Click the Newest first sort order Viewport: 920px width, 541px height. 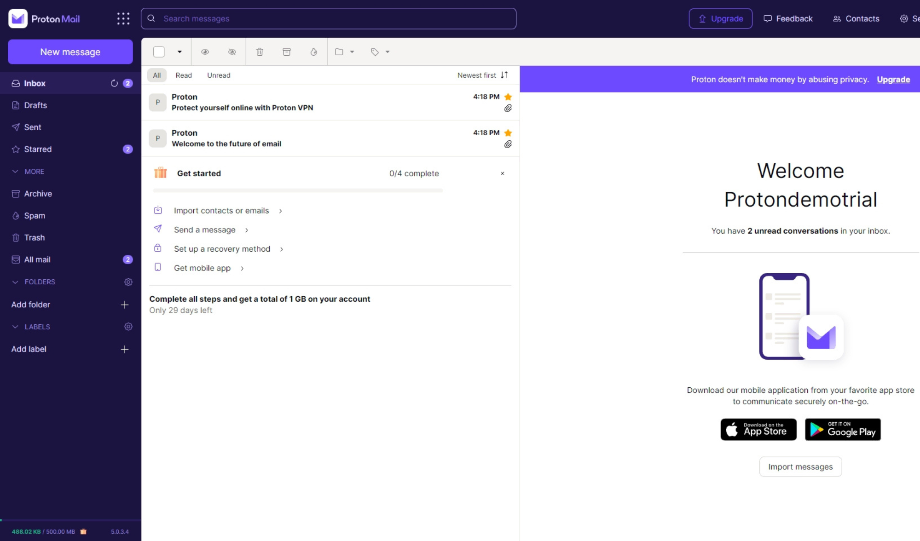[482, 75]
